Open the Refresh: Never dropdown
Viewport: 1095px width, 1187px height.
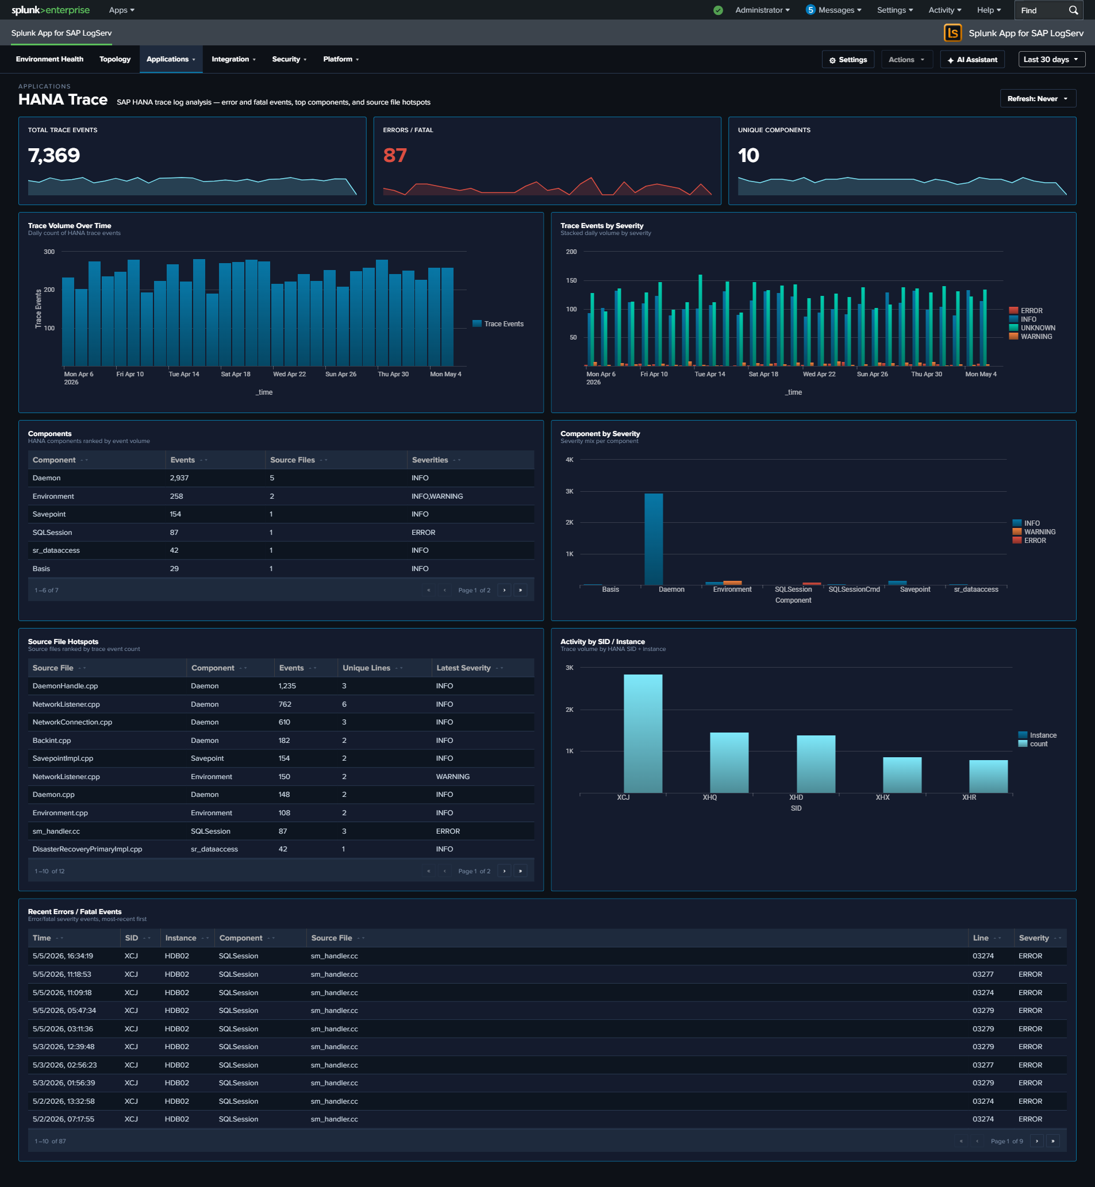[1038, 98]
